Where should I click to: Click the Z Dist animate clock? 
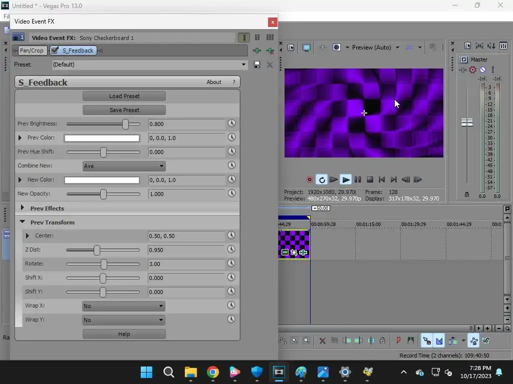point(231,249)
